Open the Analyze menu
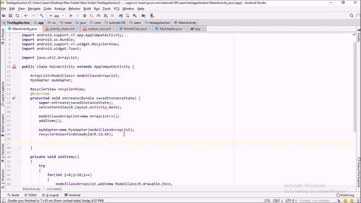This screenshot has width=361, height=203. (60, 8)
